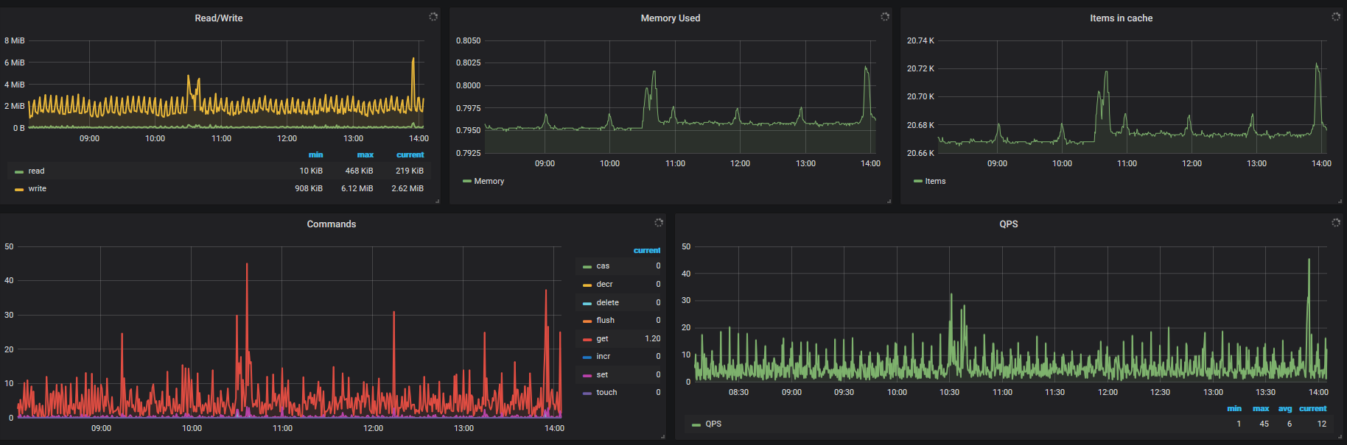The height and width of the screenshot is (445, 1347).
Task: Click the loading spinner on Memory Used panel
Action: coord(885,16)
